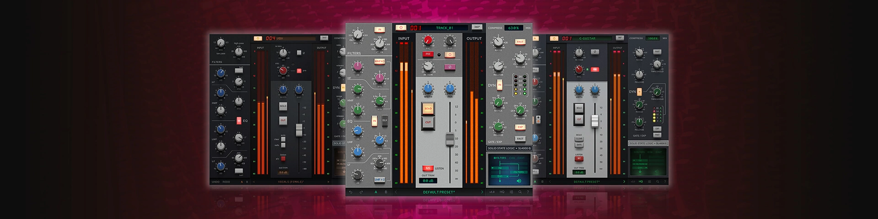Open the settings sliders icon in center plugin
Viewport: 878px width, 219px height.
tap(511, 192)
